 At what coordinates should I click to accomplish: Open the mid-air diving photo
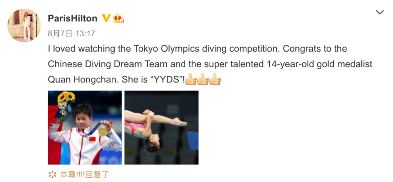click(x=162, y=128)
